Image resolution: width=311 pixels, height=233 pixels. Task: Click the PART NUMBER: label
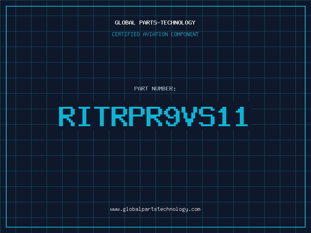(x=155, y=89)
